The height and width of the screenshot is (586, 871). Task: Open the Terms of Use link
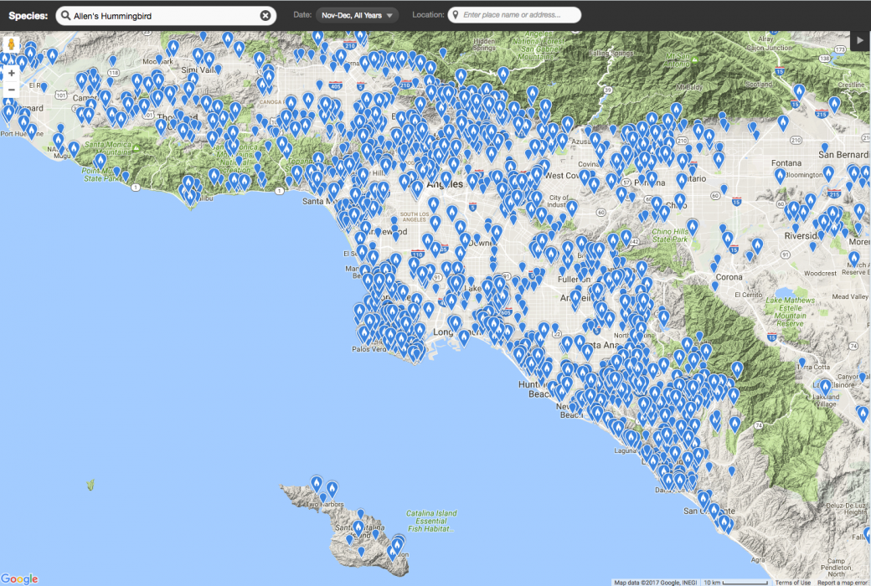792,582
